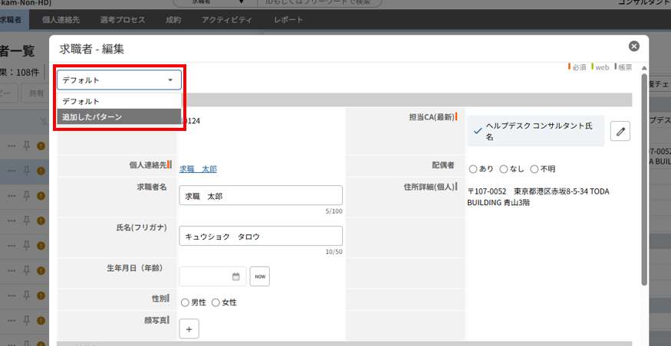Click the NOW button beside birth date
The width and height of the screenshot is (671, 346).
259,276
